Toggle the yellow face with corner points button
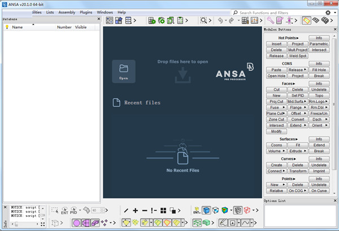The image size is (339, 231). pos(126,223)
